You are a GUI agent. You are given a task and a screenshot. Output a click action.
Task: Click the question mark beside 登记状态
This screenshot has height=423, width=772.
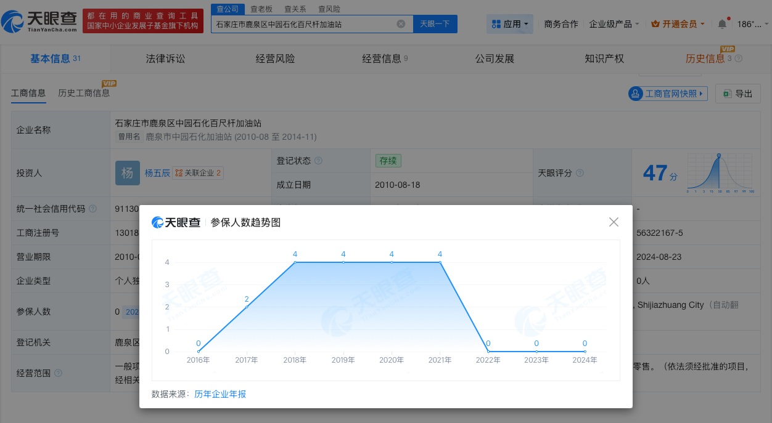coord(319,161)
